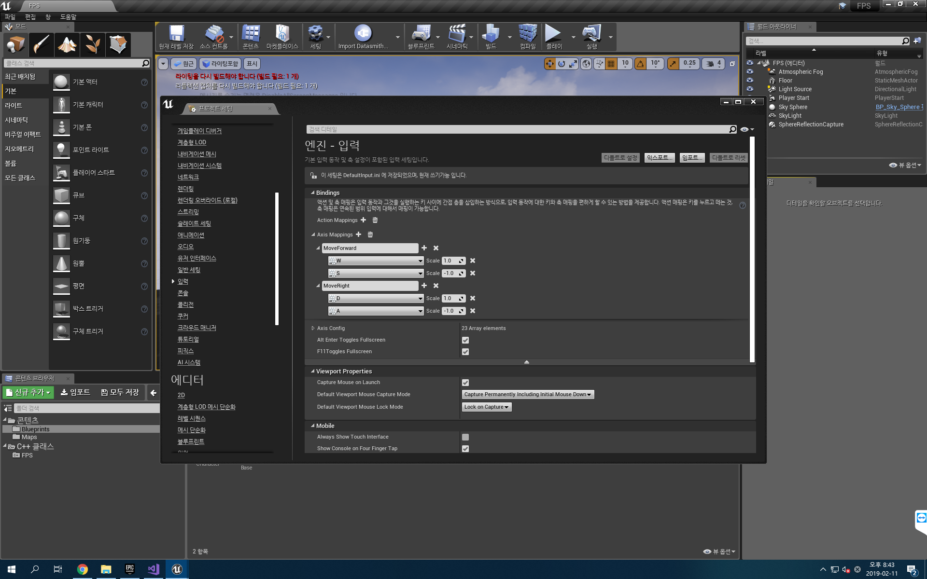Image resolution: width=927 pixels, height=579 pixels.
Task: Enable Capture Mouse on Launch
Action: point(465,382)
